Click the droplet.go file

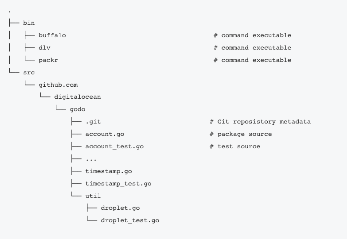(x=121, y=208)
